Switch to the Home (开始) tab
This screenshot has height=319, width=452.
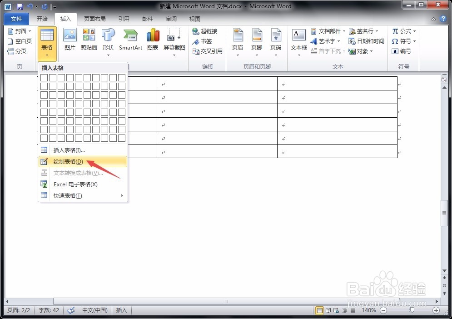(42, 19)
